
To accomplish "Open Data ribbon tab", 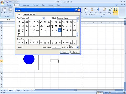I will (x=44, y=5).
